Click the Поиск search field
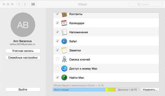Image resolution: width=165 pixels, height=96 pixels. pyautogui.click(x=145, y=4)
